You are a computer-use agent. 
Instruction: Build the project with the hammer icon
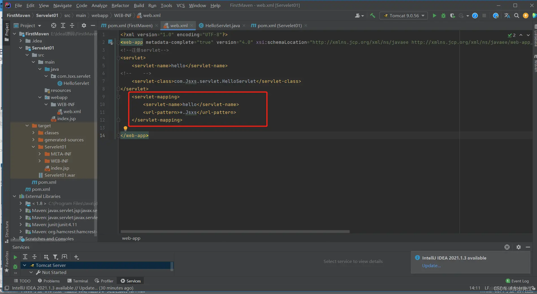(373, 16)
